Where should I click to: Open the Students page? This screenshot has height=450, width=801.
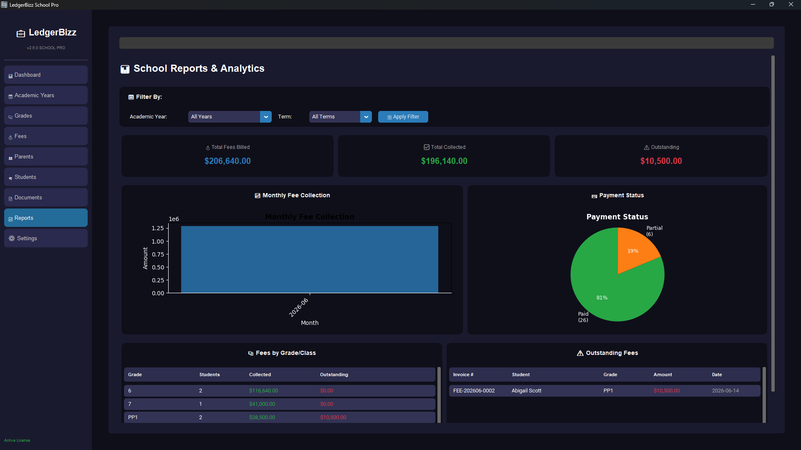tap(46, 177)
